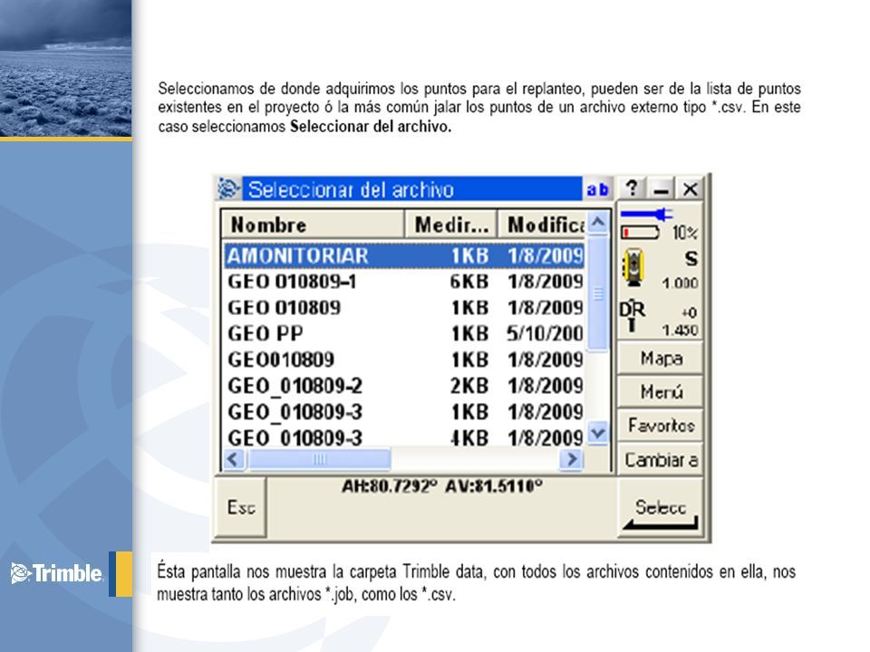
Task: Click the vertical scrollbar thumb
Action: [597, 292]
